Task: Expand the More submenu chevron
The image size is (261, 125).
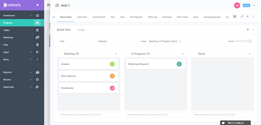Action: tap(31, 59)
